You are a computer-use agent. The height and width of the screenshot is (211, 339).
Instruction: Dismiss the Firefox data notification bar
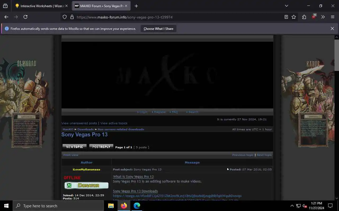(332, 28)
